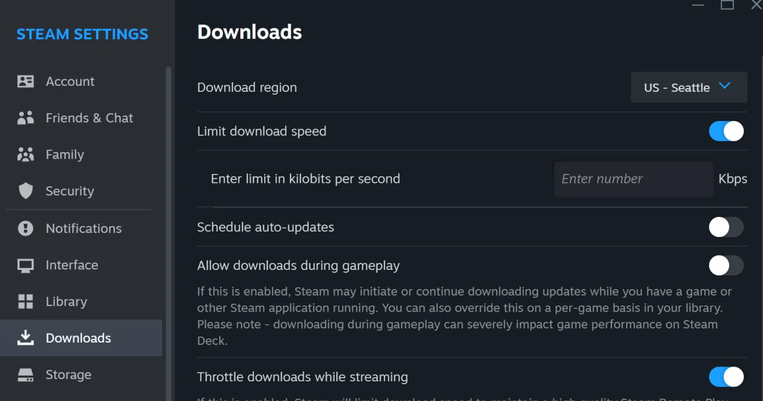
Task: Click the Family settings icon
Action: tap(26, 154)
